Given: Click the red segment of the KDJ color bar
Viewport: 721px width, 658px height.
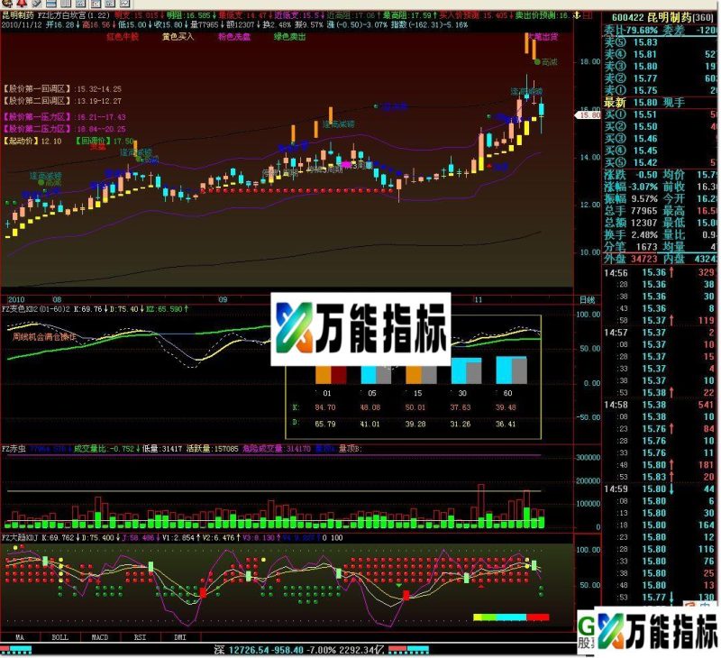Looking at the screenshot, I should (538, 617).
